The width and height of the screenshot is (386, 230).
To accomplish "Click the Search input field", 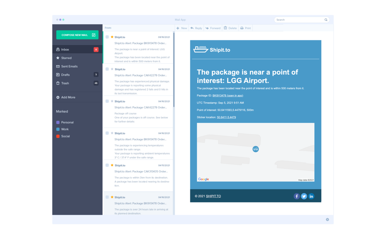I will (301, 20).
